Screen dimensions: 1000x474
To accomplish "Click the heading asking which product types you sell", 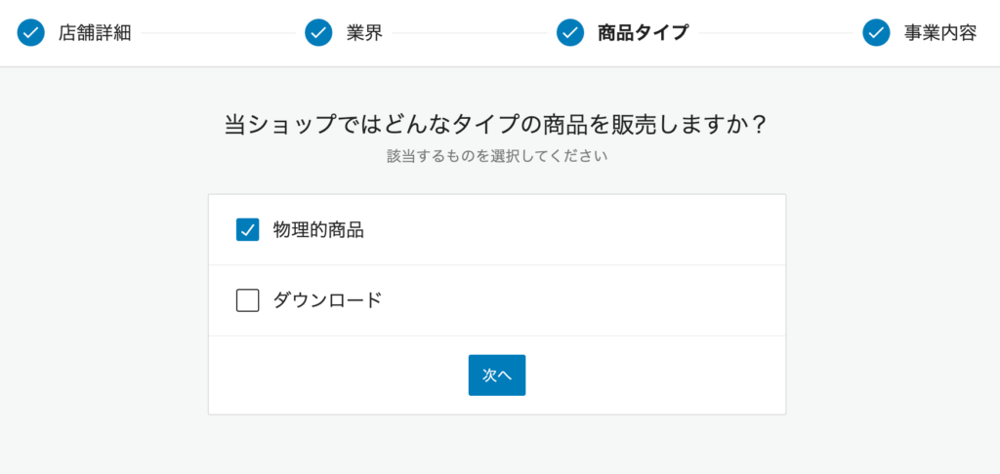I will point(495,124).
